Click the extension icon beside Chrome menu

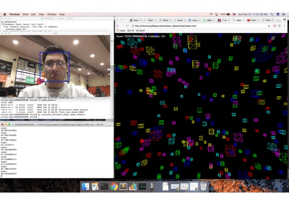tap(279, 26)
